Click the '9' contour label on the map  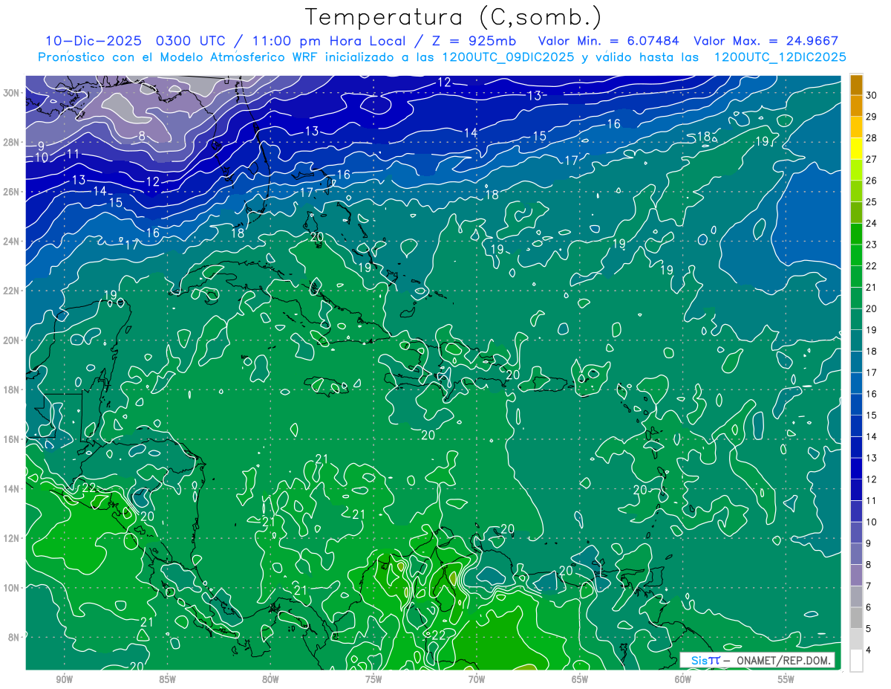pos(42,146)
